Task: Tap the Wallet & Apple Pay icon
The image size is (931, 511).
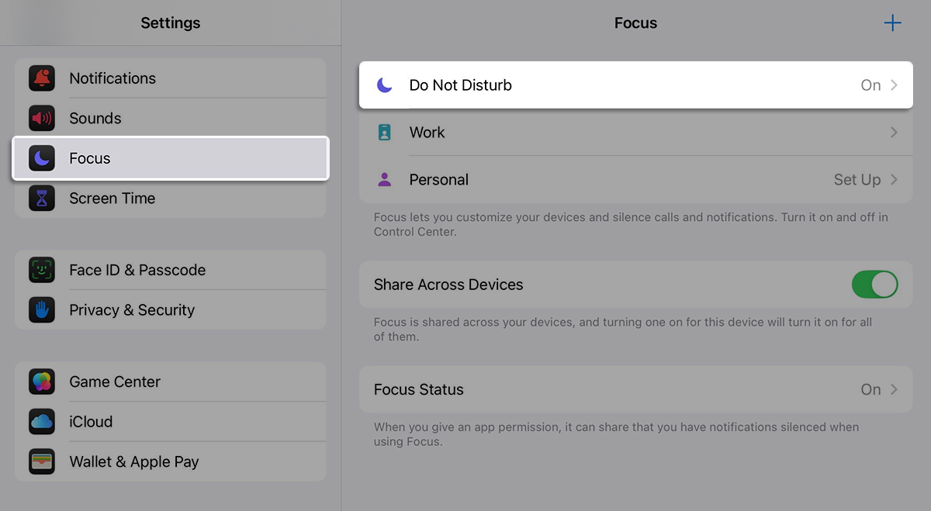Action: 42,461
